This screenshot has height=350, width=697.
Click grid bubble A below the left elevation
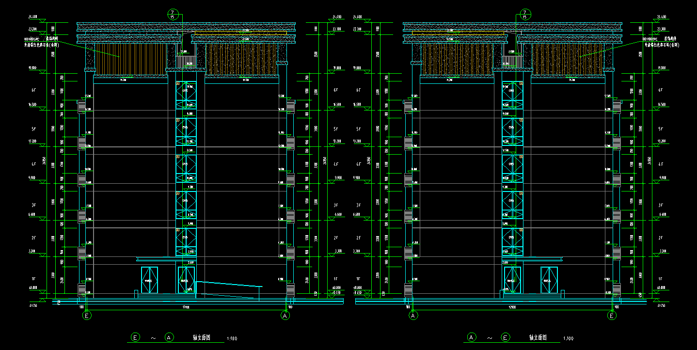coord(285,316)
